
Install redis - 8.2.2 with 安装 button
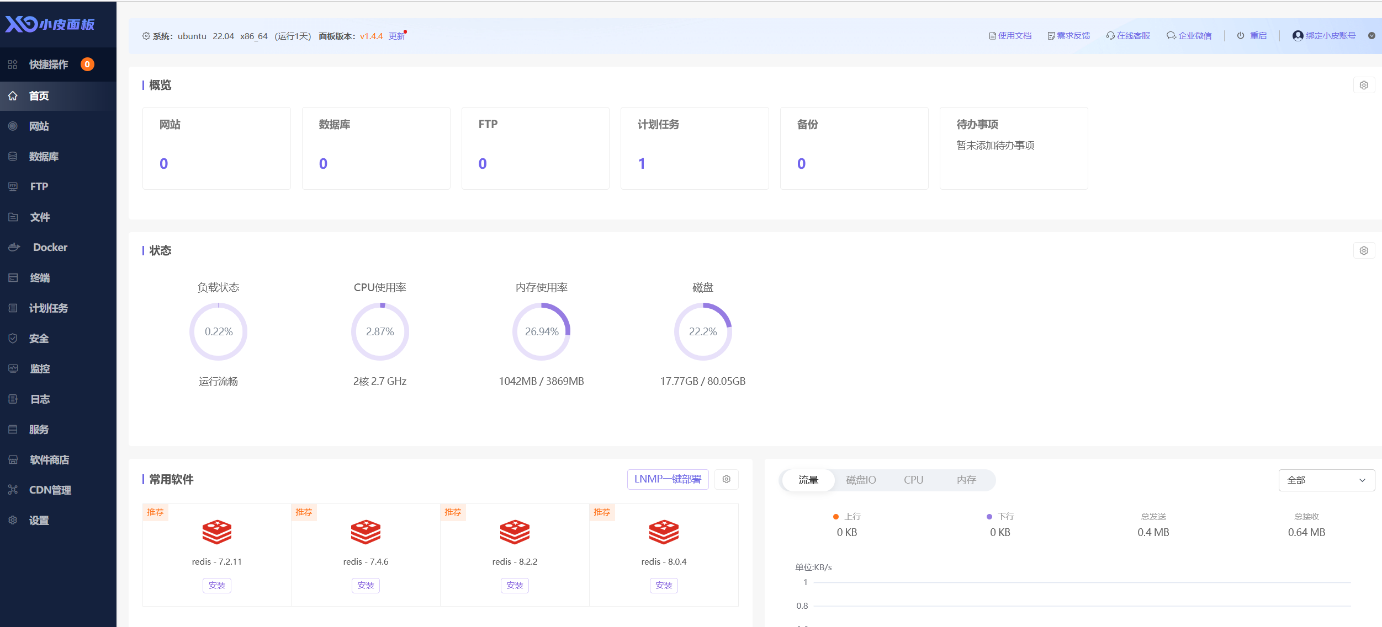(515, 586)
